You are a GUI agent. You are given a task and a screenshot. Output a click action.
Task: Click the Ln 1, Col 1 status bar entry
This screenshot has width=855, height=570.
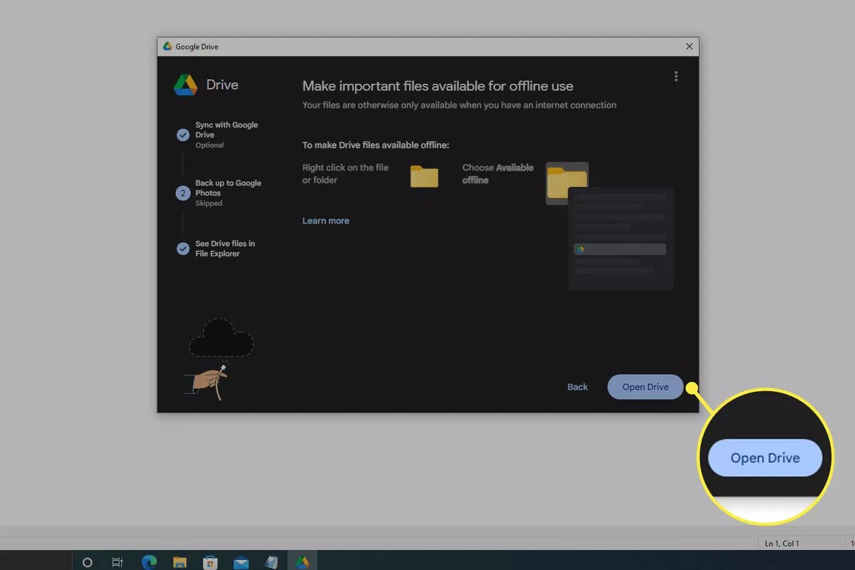click(x=782, y=544)
